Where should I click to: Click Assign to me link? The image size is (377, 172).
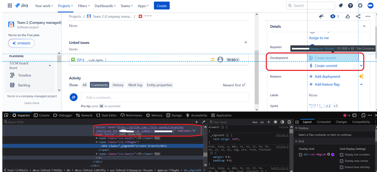click(x=319, y=38)
